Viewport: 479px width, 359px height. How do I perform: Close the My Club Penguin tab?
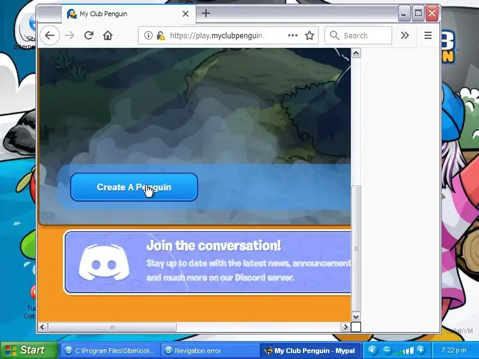point(186,14)
